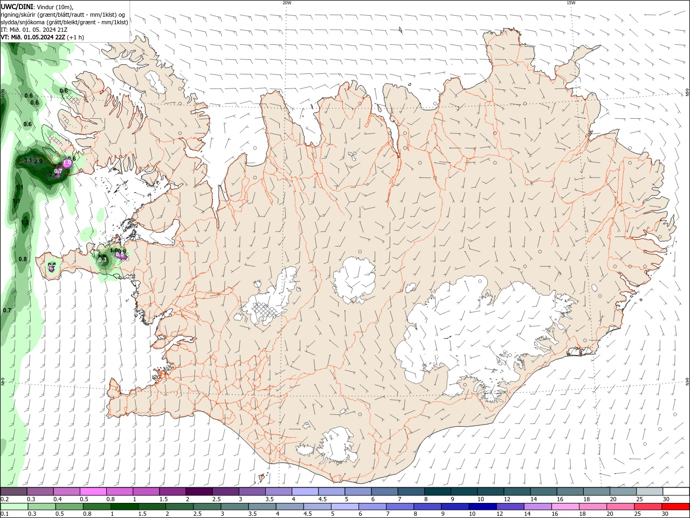This screenshot has height=518, width=690.
Task: Select the bright pink 0.5 snow legend swatch
Action: pos(93,492)
